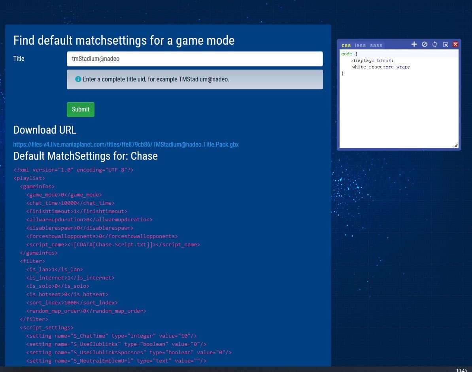The width and height of the screenshot is (472, 372).
Task: Click the element picker cursor icon
Action: click(446, 45)
